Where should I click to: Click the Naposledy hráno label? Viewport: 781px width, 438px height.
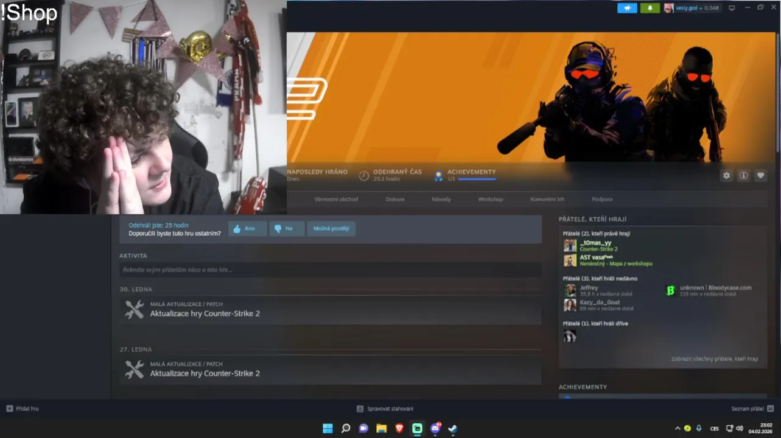click(317, 172)
